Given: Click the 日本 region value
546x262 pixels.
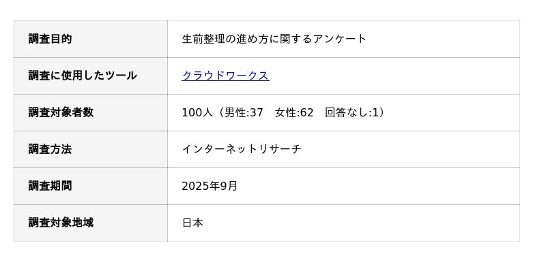Looking at the screenshot, I should (192, 223).
